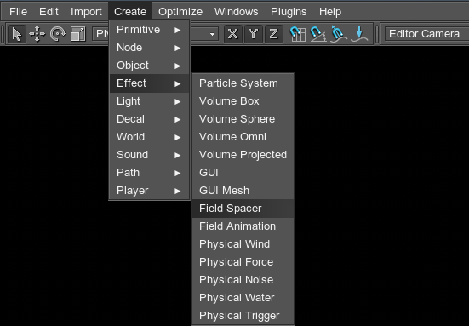This screenshot has width=469, height=326.
Task: Choose Physical Water effect
Action: point(243,298)
